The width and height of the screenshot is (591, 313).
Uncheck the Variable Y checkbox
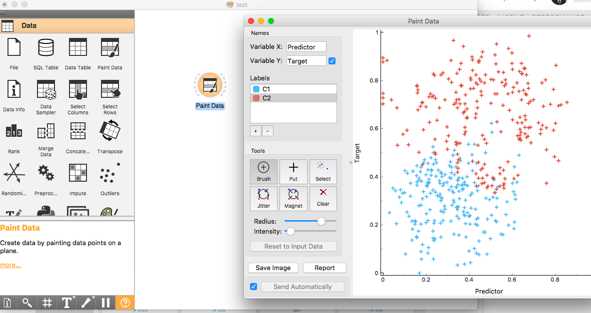tap(332, 61)
